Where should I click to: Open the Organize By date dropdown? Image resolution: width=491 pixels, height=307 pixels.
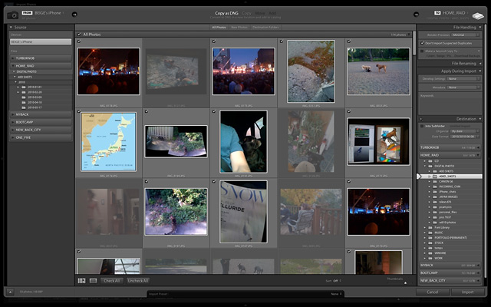pos(466,131)
